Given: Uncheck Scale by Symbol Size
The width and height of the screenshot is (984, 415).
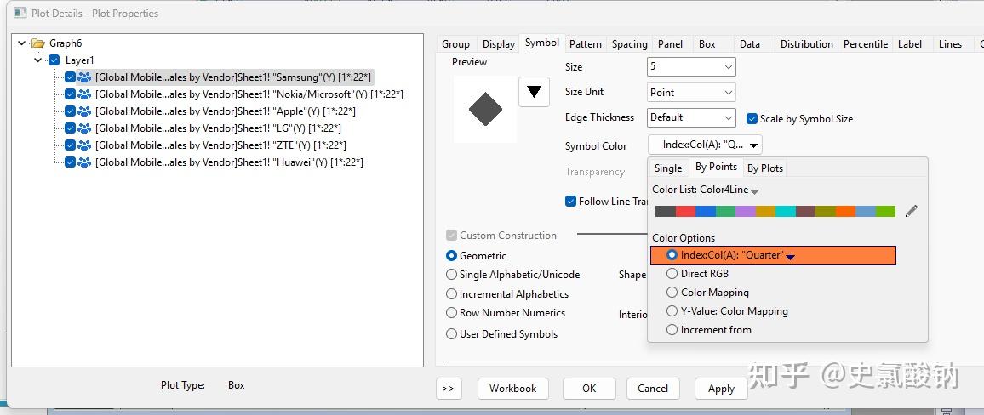Looking at the screenshot, I should [x=752, y=119].
